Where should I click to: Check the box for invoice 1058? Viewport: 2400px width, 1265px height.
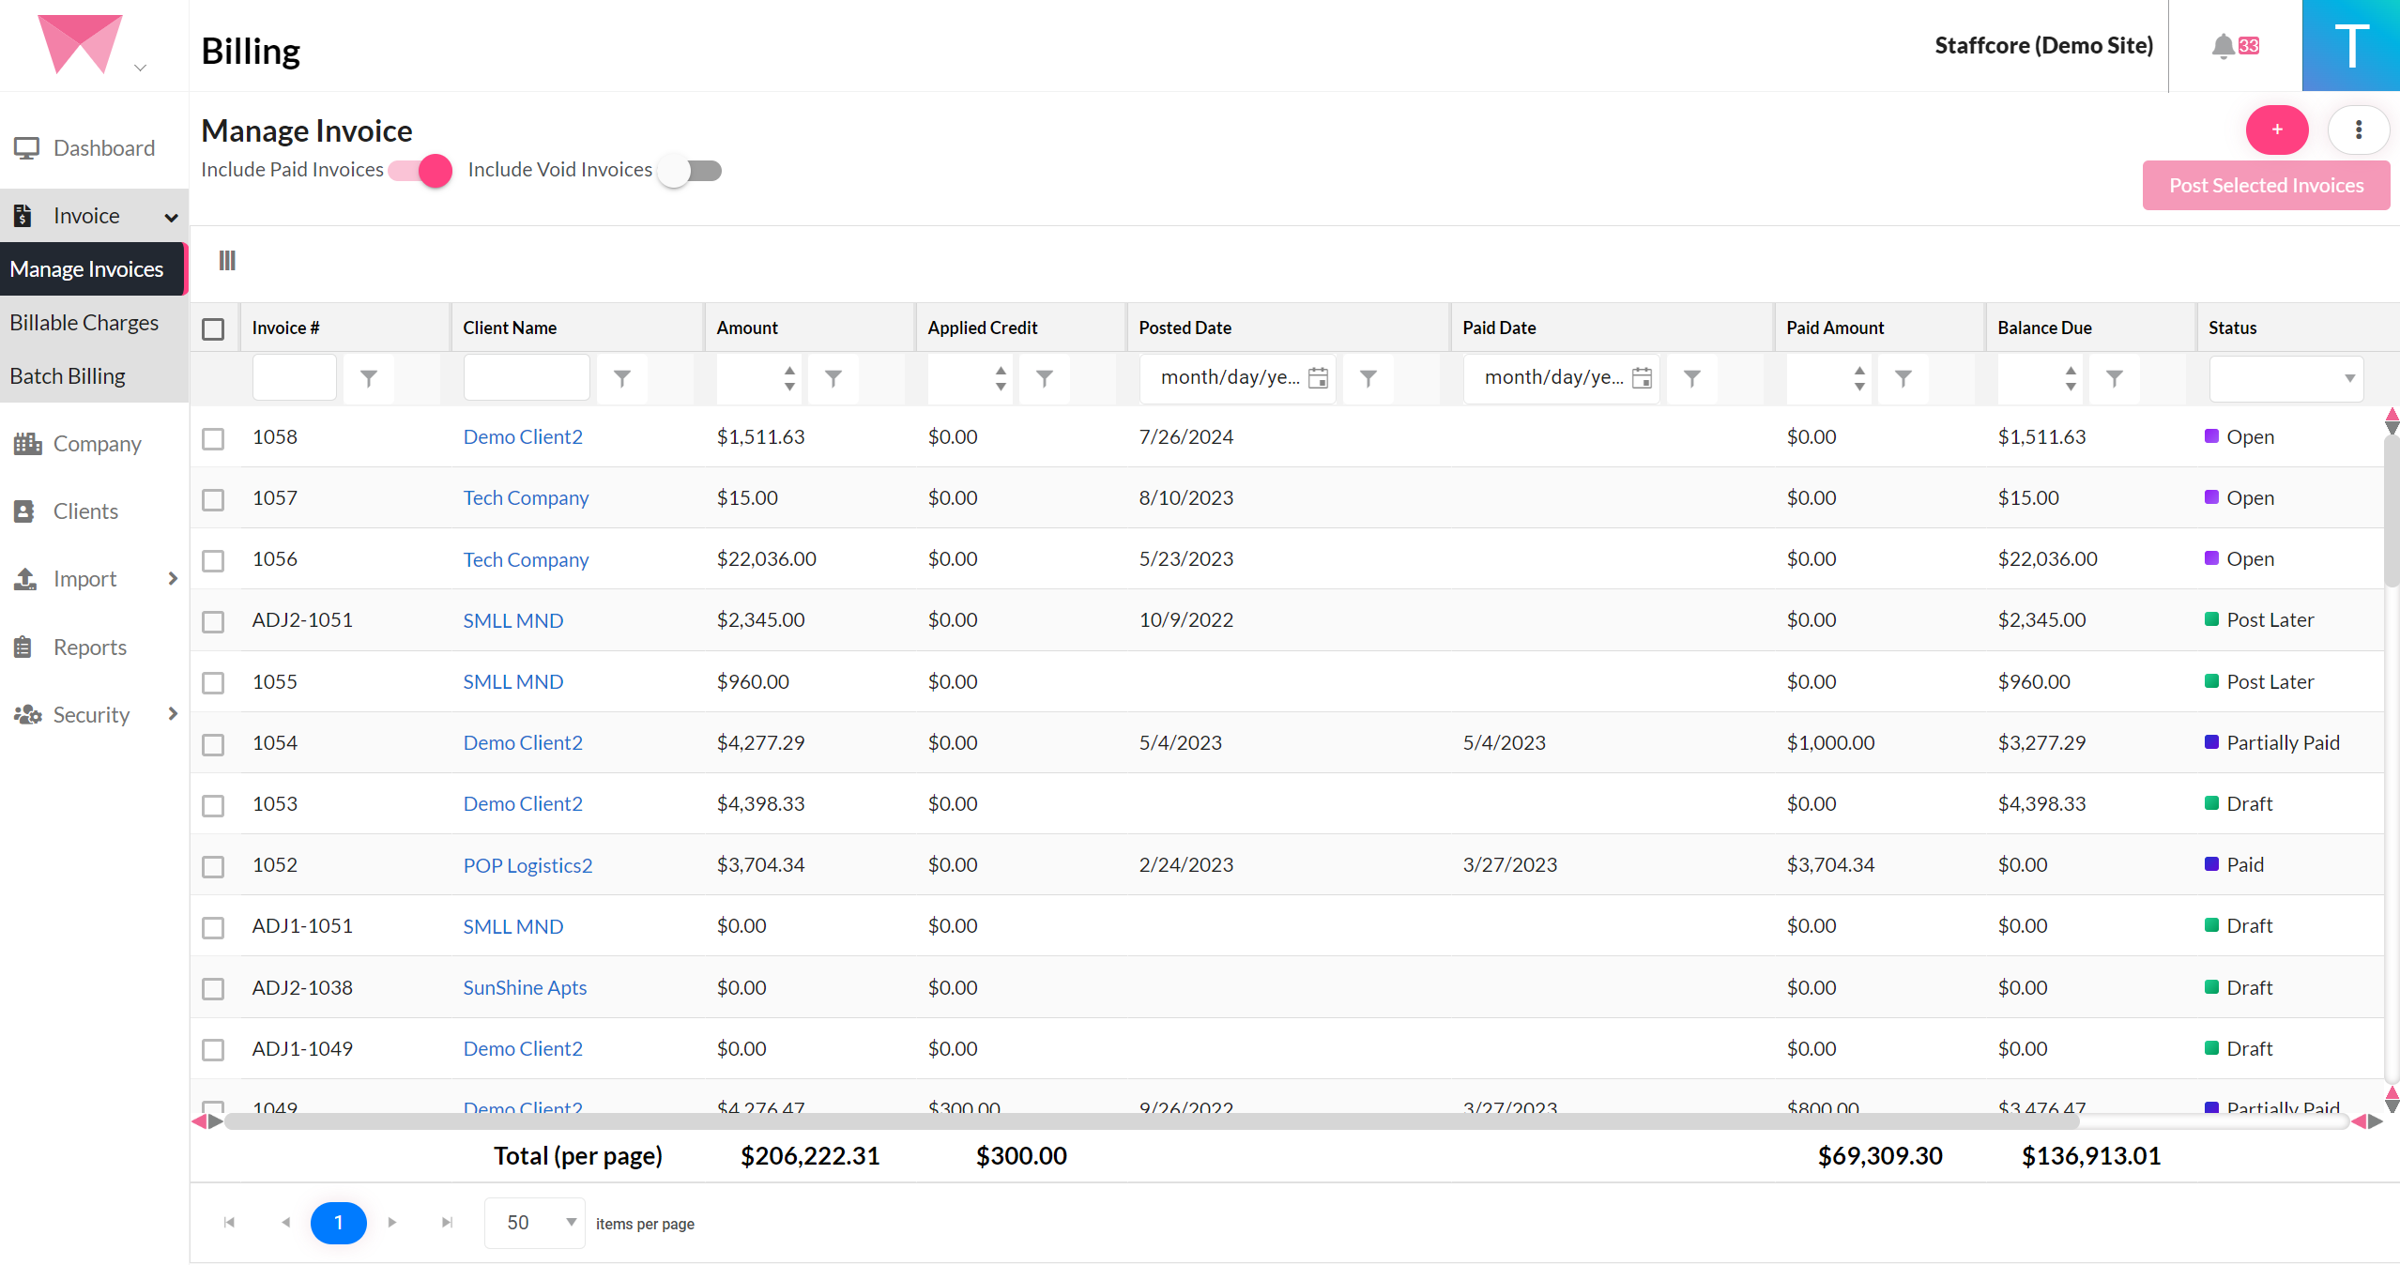[x=213, y=438]
